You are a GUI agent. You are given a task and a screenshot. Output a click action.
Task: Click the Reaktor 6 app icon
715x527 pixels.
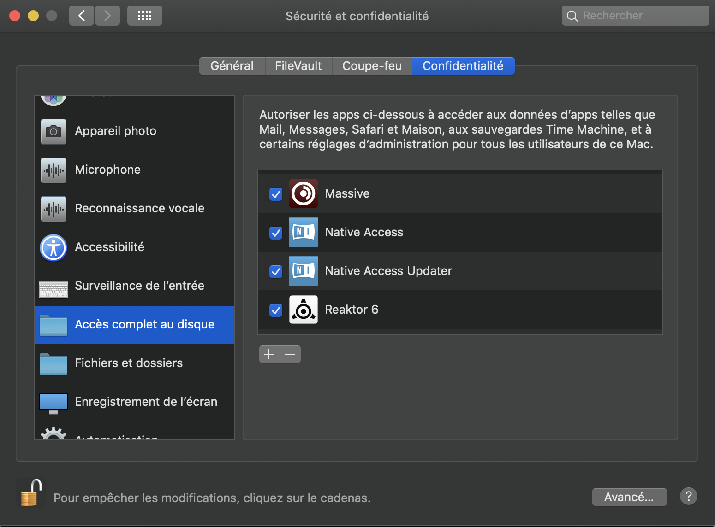pyautogui.click(x=304, y=310)
